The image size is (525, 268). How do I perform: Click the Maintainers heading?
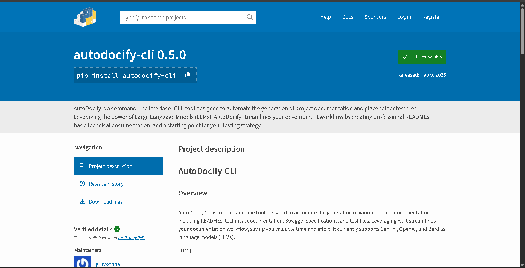[88, 250]
